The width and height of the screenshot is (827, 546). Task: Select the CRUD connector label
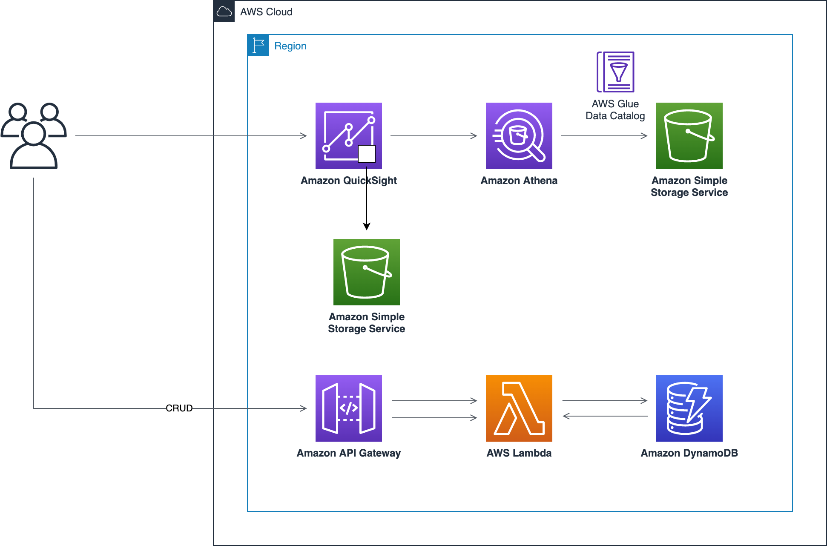[179, 408]
